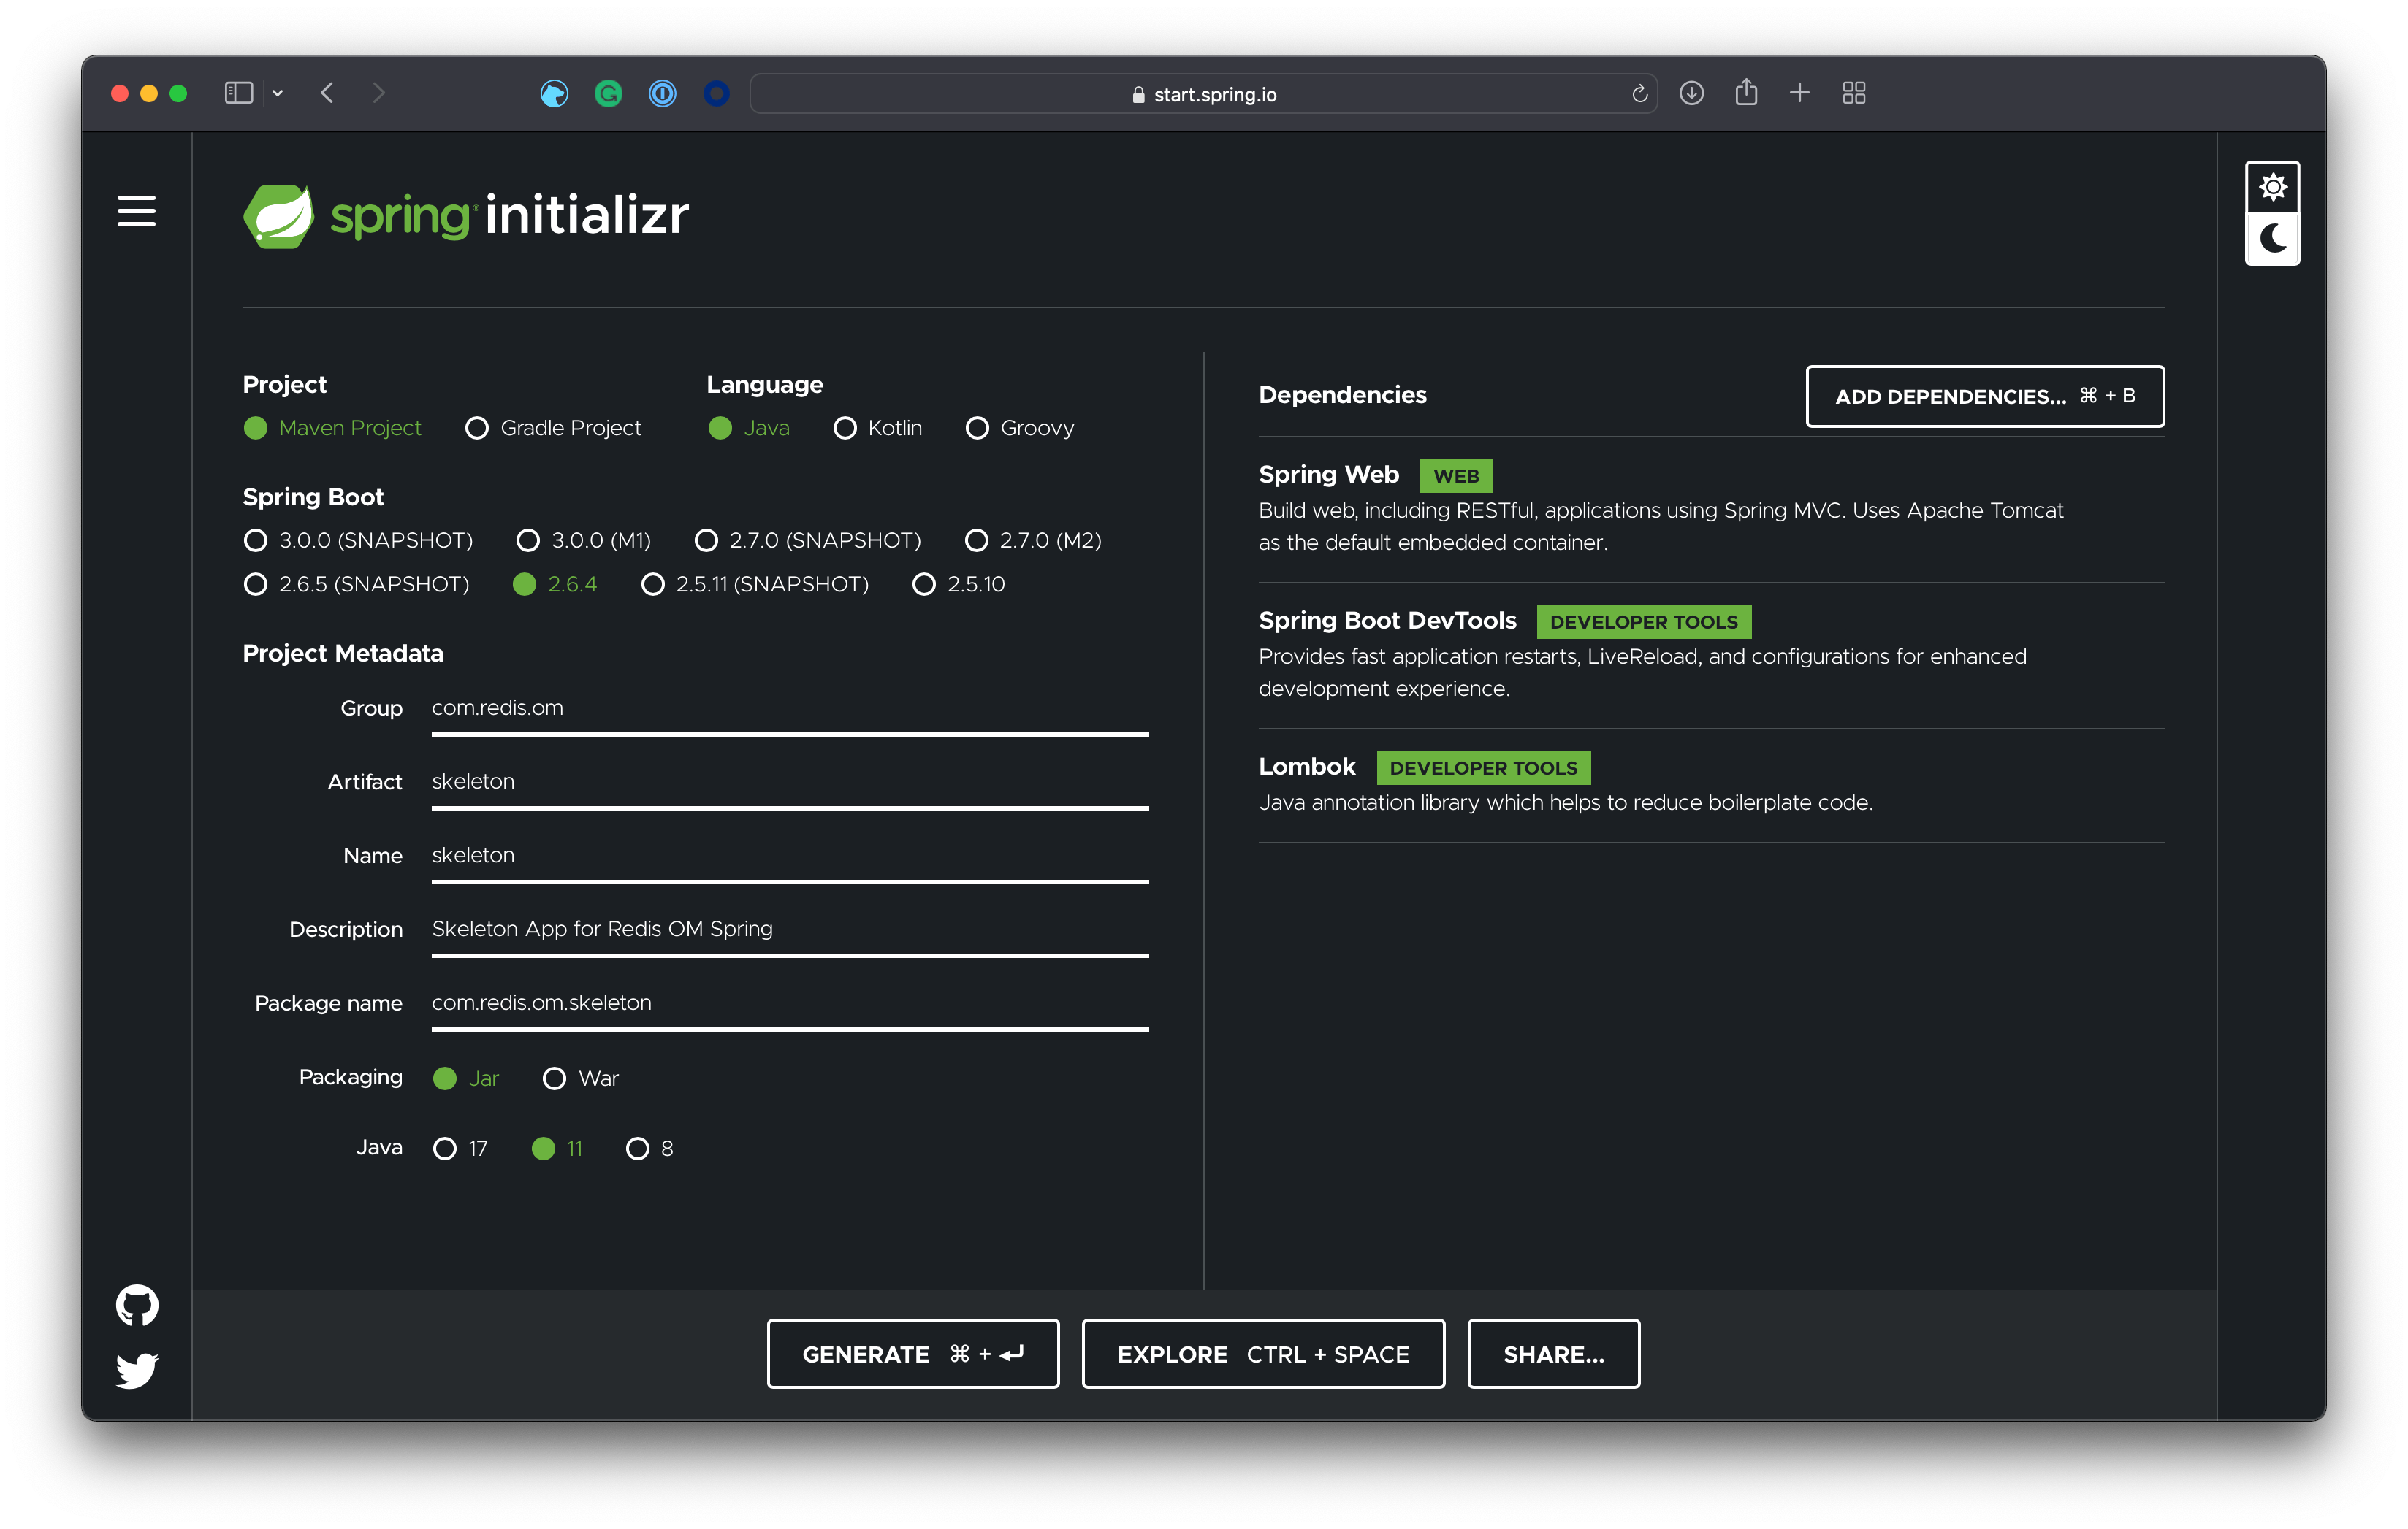Viewport: 2408px width, 1529px height.
Task: Open the 1Password browser extension
Action: [x=662, y=93]
